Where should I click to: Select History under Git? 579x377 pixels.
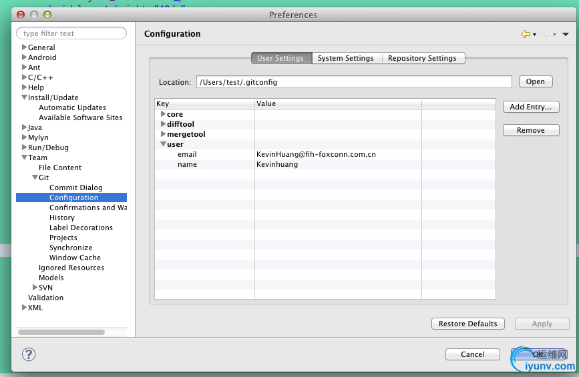pyautogui.click(x=62, y=218)
